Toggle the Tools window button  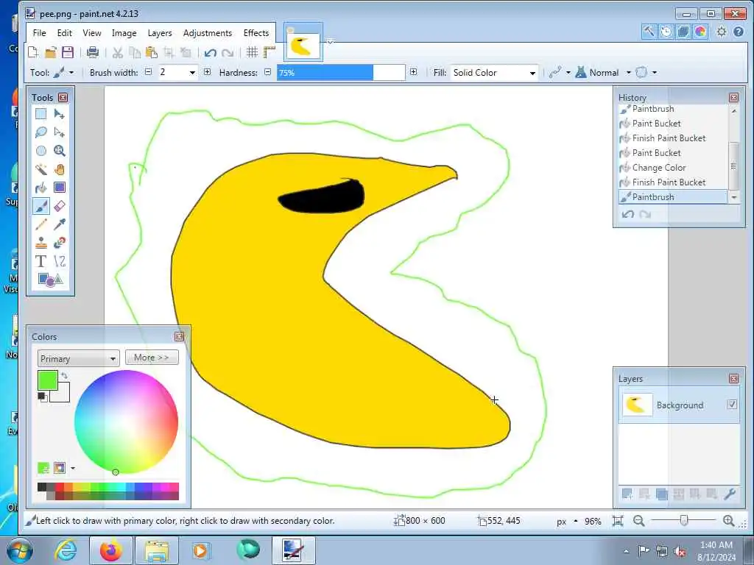649,32
